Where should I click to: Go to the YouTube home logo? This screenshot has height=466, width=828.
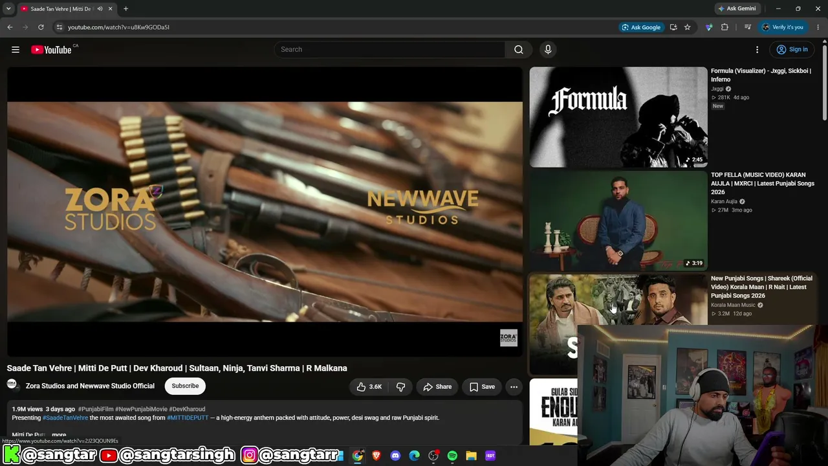[51, 50]
